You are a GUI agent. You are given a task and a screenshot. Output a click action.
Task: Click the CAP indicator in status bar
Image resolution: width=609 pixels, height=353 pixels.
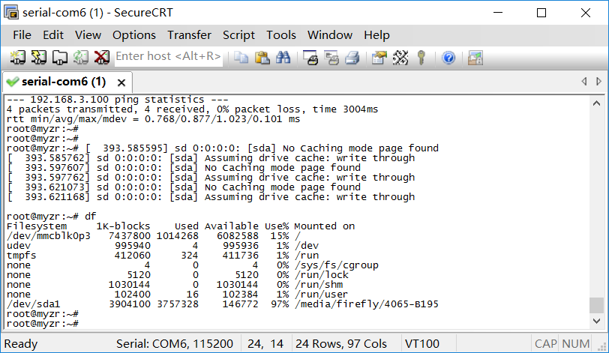[545, 344]
